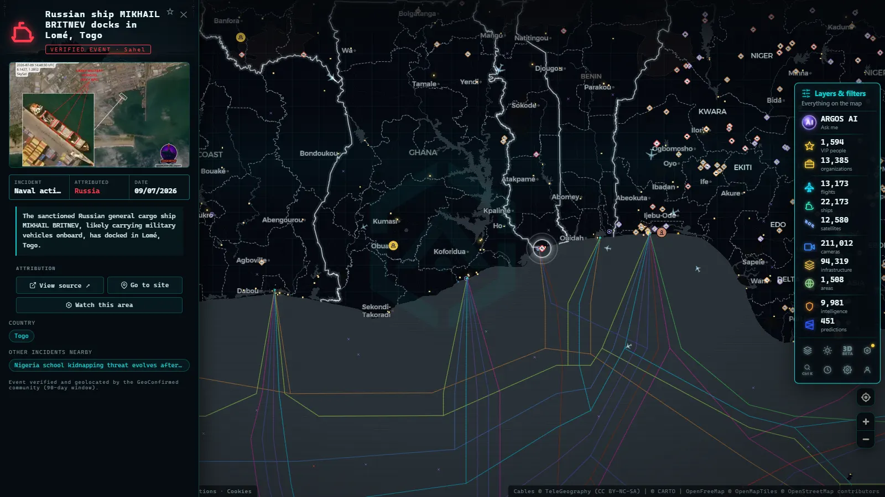Open the satellite image thumbnail of Lomé port

point(100,114)
